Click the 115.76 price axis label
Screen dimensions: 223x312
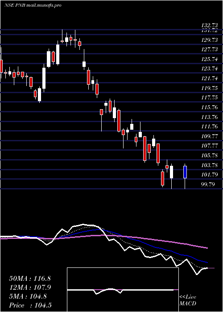209,107
